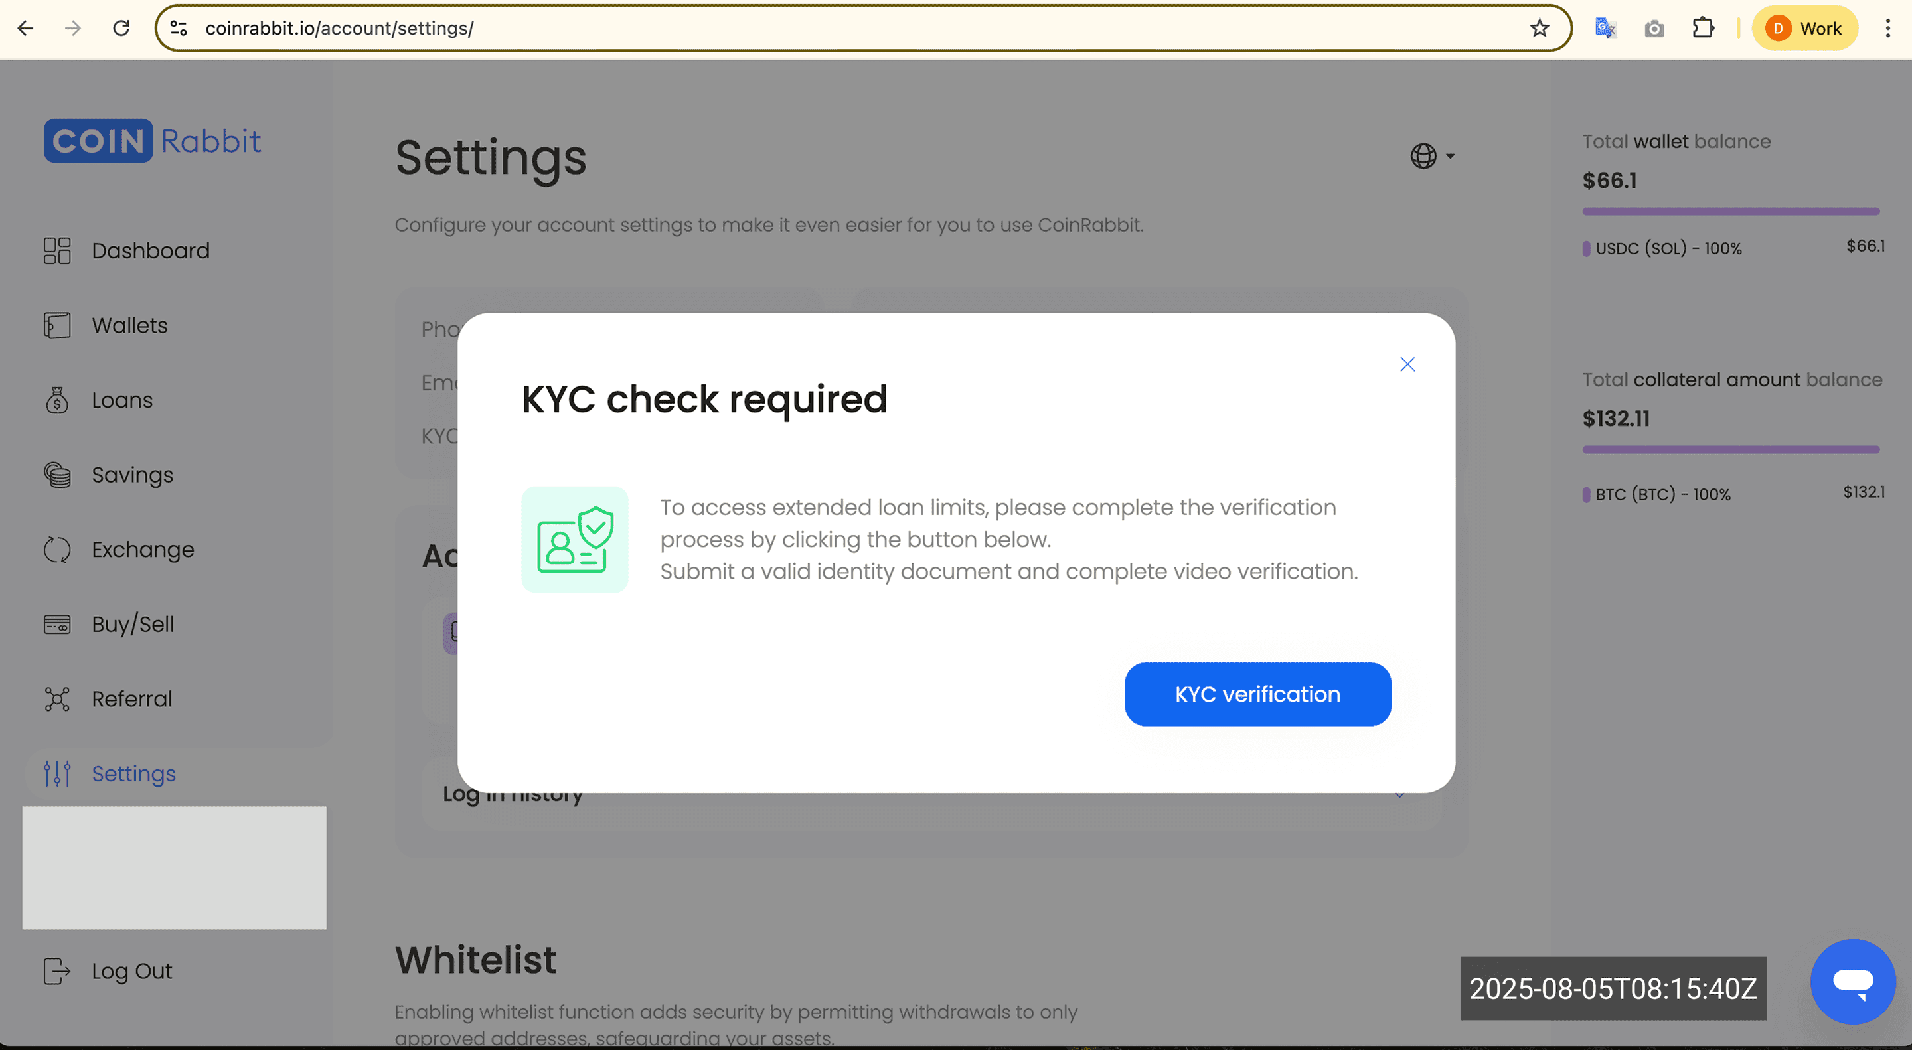The width and height of the screenshot is (1912, 1050).
Task: Click the CoinRabbit logo
Action: tap(152, 140)
